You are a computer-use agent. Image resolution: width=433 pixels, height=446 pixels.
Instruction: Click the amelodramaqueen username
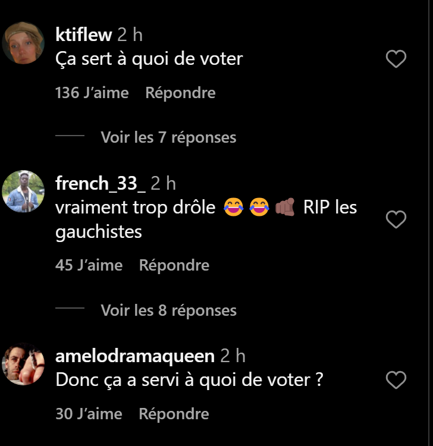135,356
